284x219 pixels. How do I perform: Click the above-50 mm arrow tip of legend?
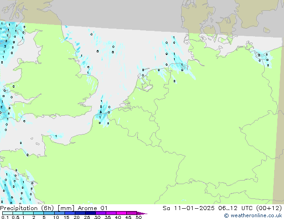142,213
